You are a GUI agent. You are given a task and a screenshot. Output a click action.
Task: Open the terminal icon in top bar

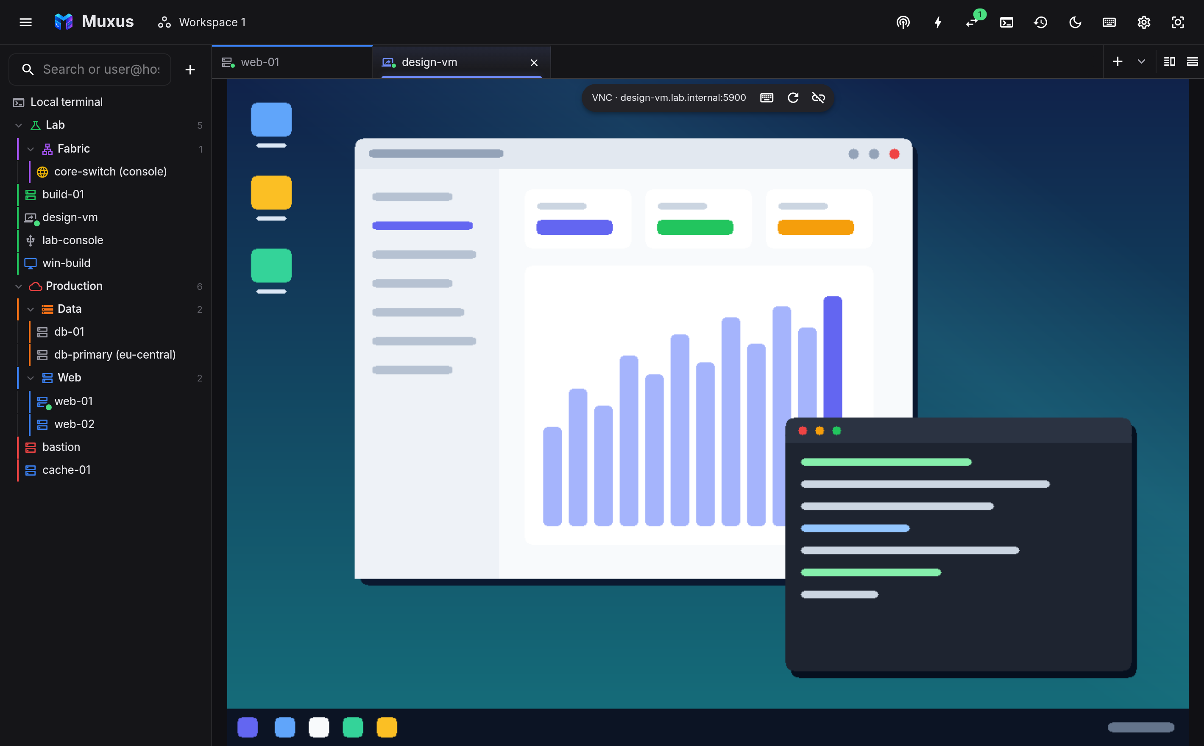tap(1006, 22)
